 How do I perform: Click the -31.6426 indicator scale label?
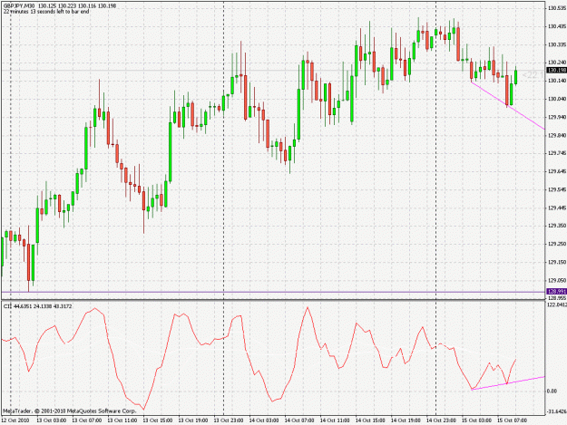click(557, 411)
